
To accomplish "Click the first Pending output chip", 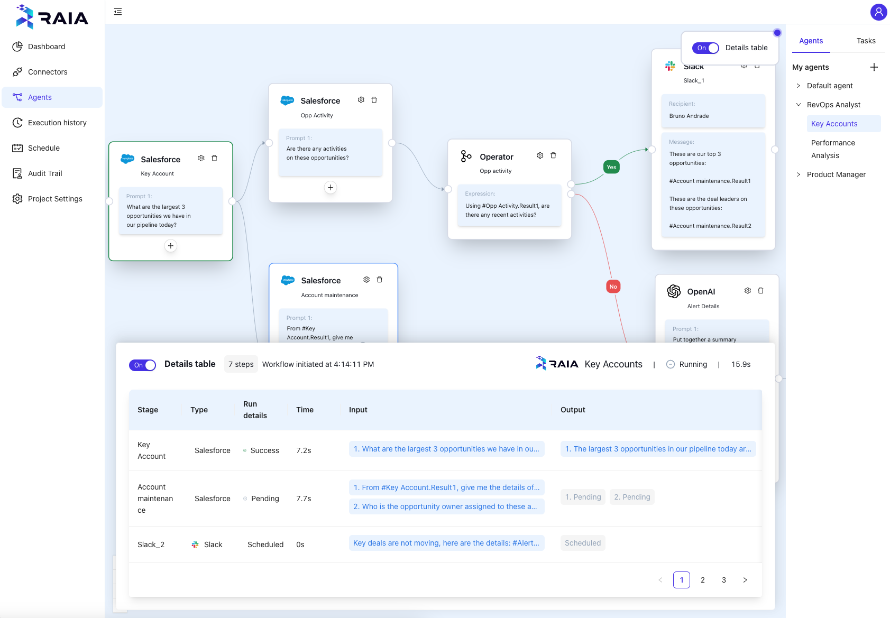I will click(583, 497).
